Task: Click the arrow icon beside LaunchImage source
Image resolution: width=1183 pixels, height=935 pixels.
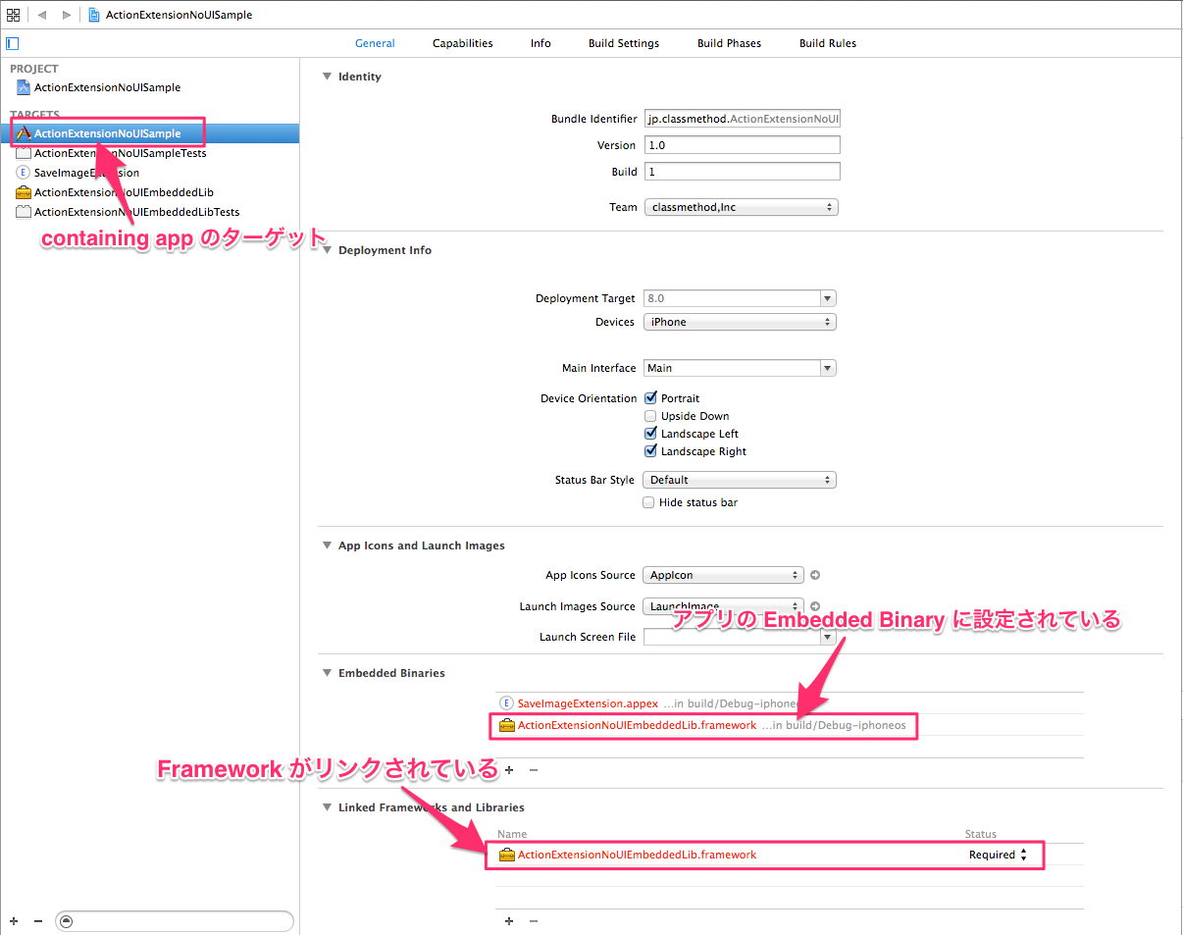Action: [814, 606]
